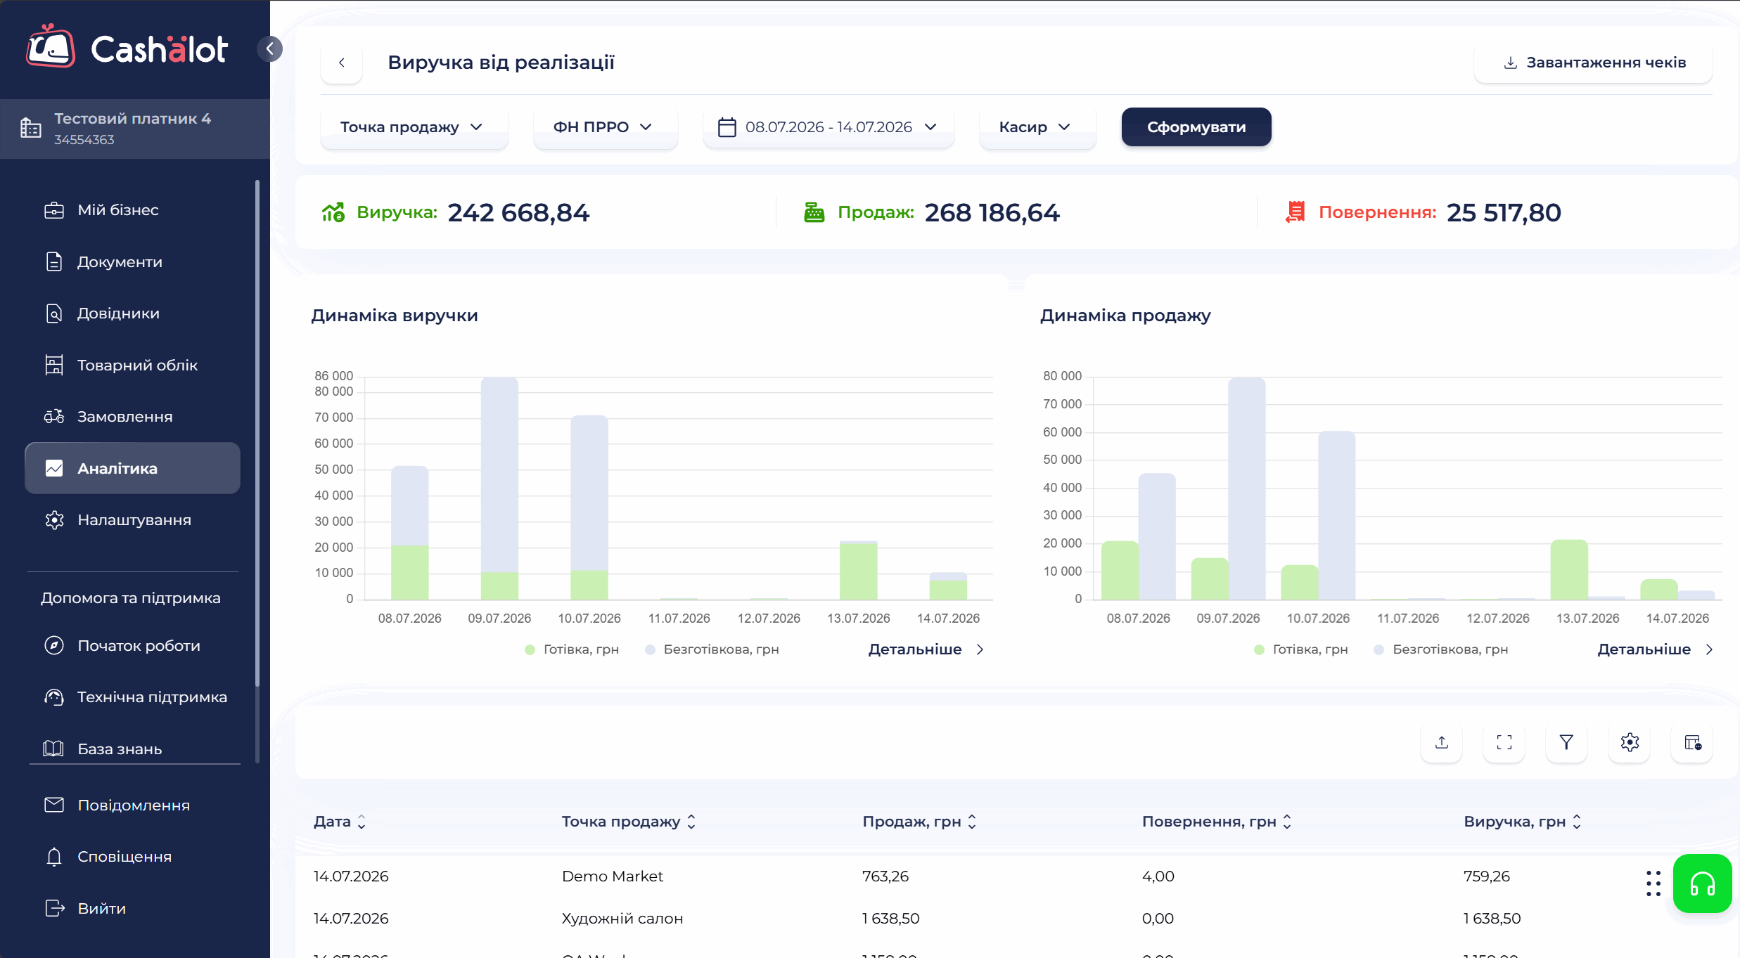Go back using the left chevron button

pos(342,63)
